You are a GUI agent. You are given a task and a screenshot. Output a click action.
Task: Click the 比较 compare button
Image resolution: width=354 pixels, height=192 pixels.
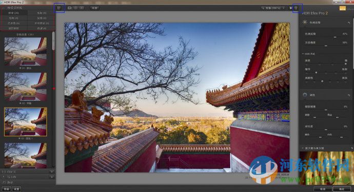point(94,8)
